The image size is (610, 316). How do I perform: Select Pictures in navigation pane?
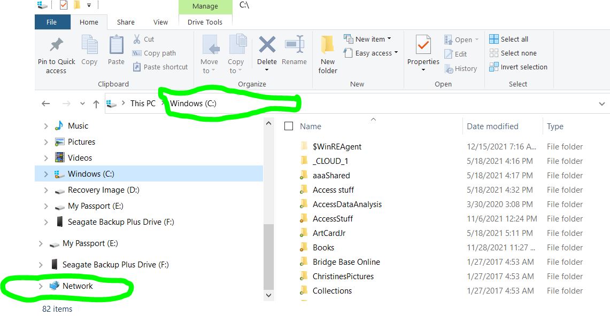[81, 141]
